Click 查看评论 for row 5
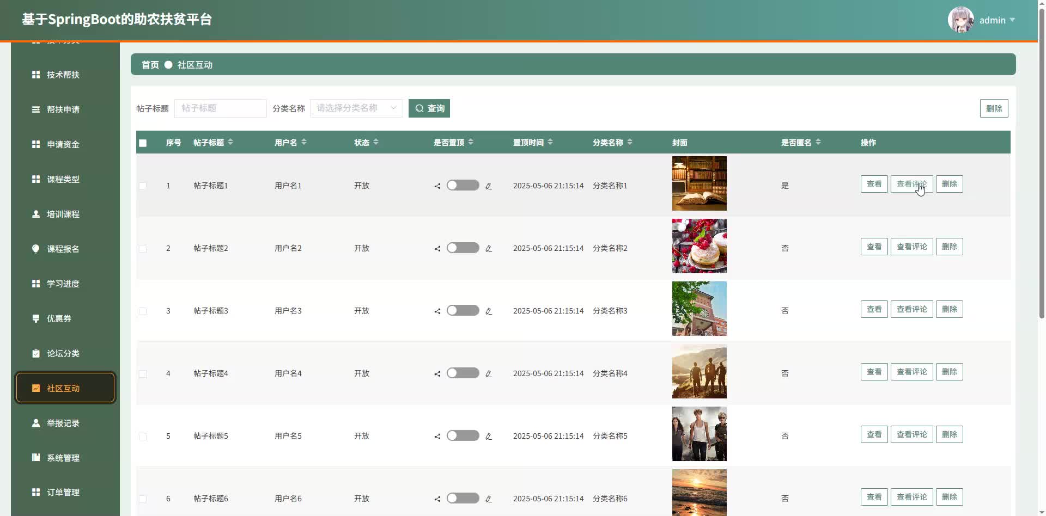This screenshot has height=516, width=1046. pyautogui.click(x=911, y=434)
